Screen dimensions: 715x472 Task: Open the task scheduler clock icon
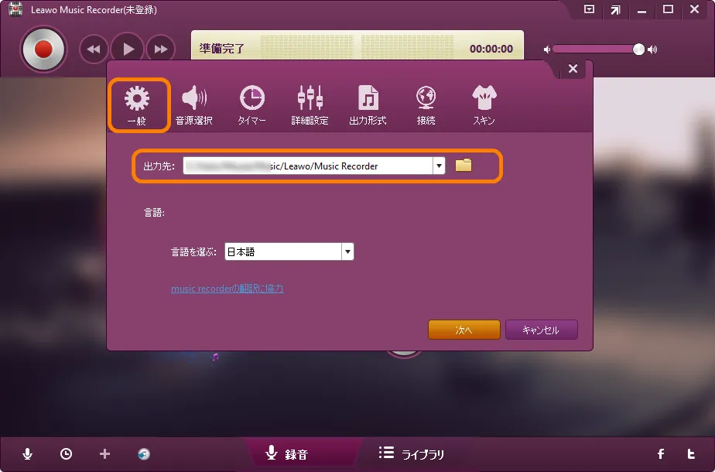[x=66, y=453]
